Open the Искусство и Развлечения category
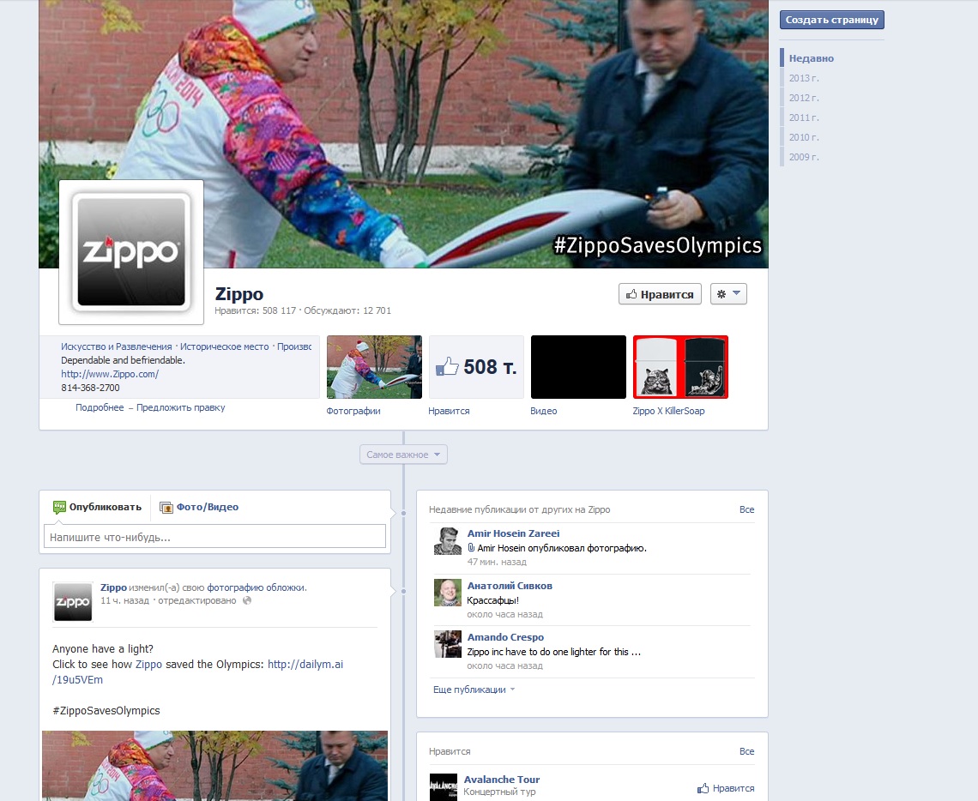The height and width of the screenshot is (801, 978). coord(117,346)
